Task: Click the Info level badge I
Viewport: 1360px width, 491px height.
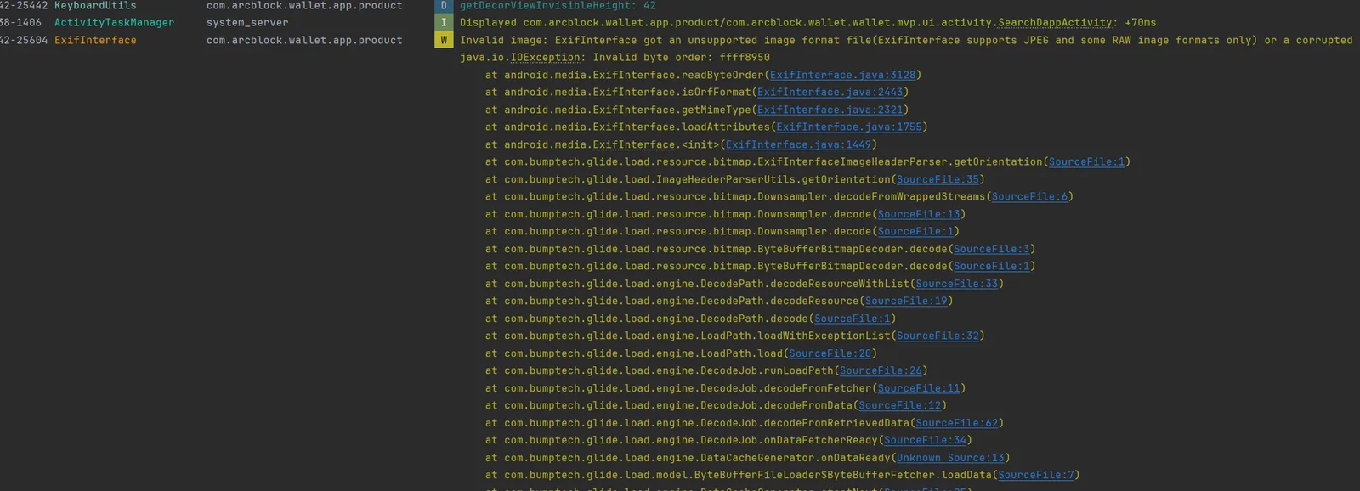Action: coord(444,23)
